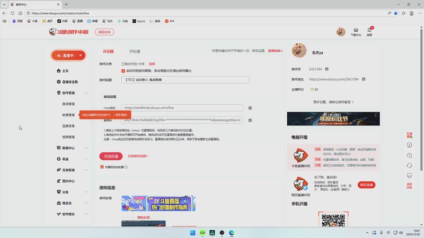Open the 百度 bookmark

point(17,21)
